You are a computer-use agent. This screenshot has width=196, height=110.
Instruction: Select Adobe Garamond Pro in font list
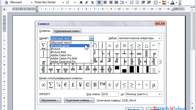[70, 62]
